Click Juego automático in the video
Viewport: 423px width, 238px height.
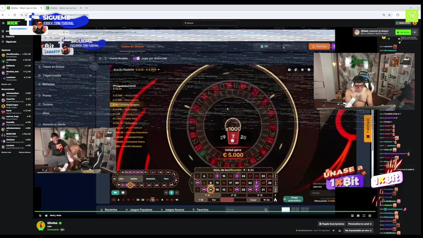click(293, 199)
